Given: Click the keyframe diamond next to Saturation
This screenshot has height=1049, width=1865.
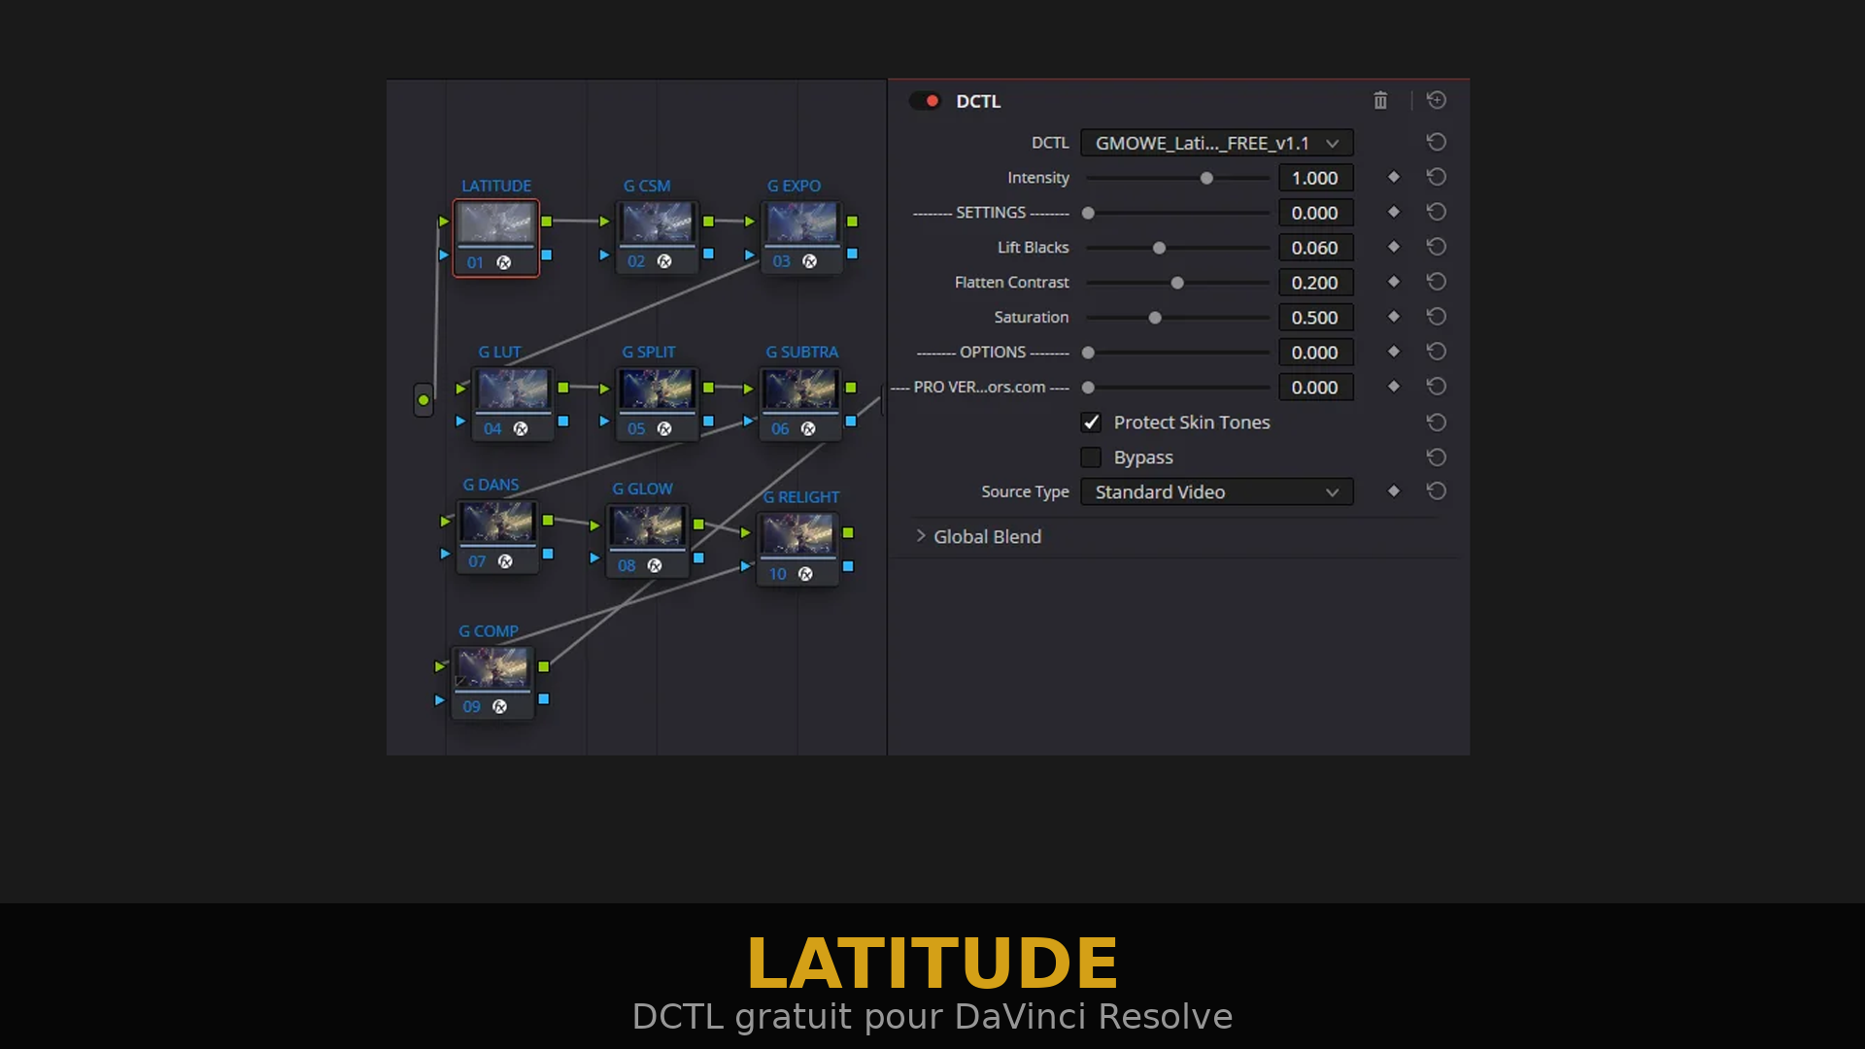Looking at the screenshot, I should (x=1393, y=317).
